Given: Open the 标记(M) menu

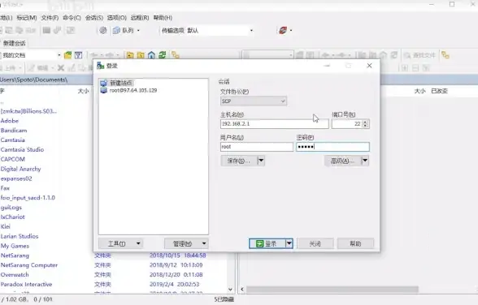Looking at the screenshot, I should click(27, 18).
